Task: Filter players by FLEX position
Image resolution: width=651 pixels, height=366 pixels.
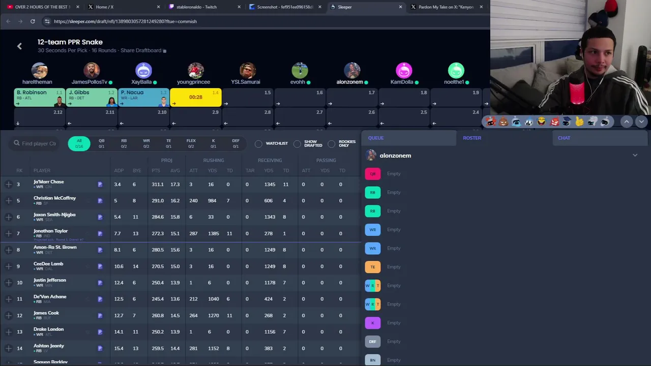Action: (x=191, y=143)
